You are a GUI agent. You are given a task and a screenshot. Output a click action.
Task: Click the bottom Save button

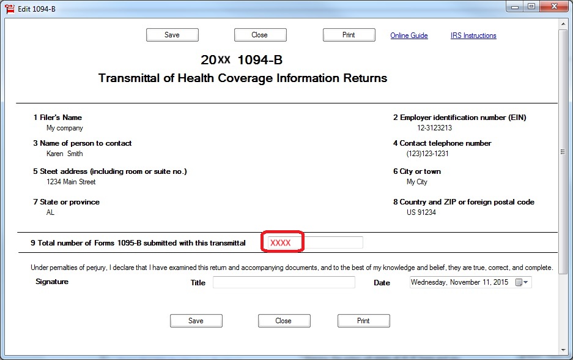(196, 321)
